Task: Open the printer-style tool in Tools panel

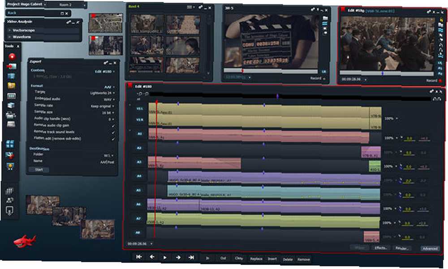Action: (x=11, y=115)
